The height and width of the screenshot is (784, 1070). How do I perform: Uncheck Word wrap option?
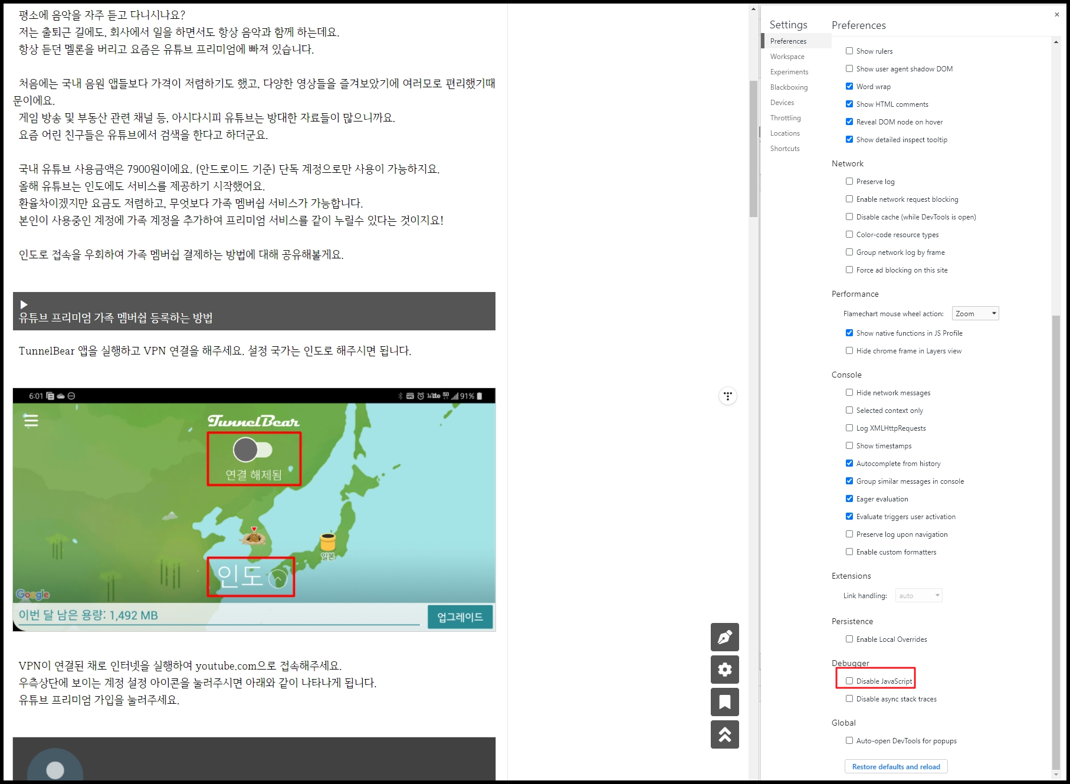coord(849,86)
